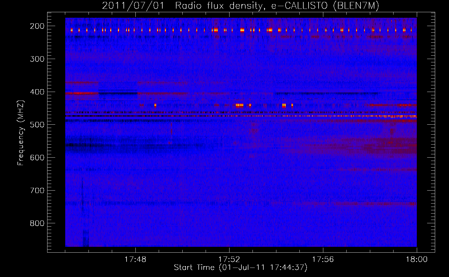
Task: Click the 400 frequency tick label
Action: [x=37, y=92]
